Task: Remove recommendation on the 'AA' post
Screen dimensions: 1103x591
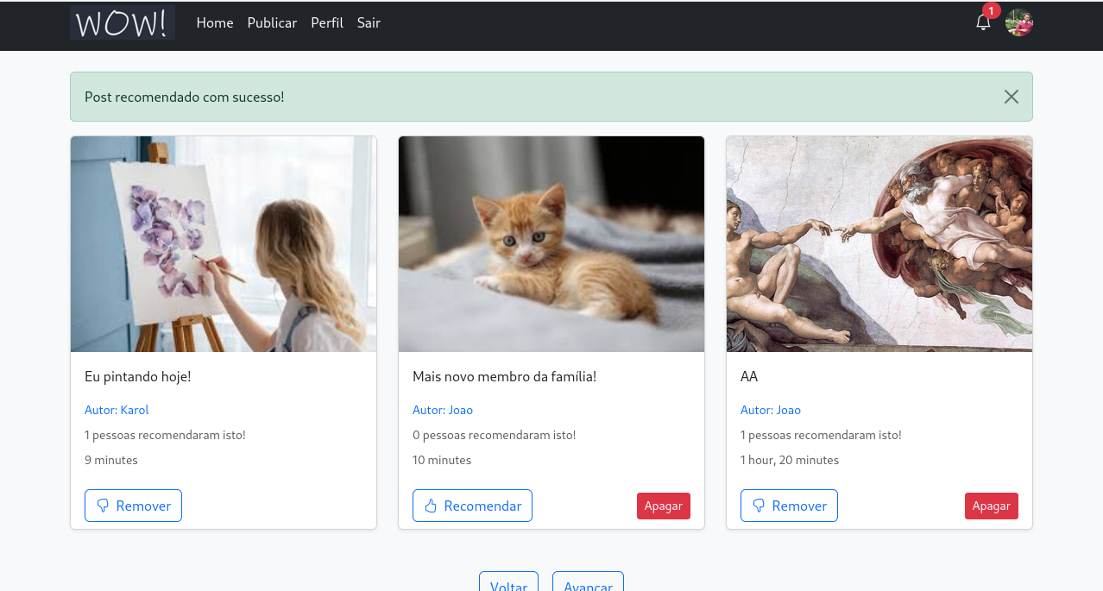Action: 789,506
